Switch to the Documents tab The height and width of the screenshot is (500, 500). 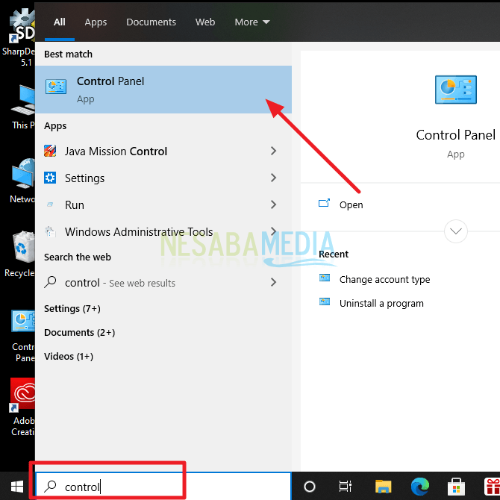pyautogui.click(x=151, y=22)
